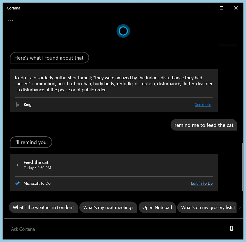Click the Microsoft To Do label
Screen dimensions: 246x242
coord(37,183)
